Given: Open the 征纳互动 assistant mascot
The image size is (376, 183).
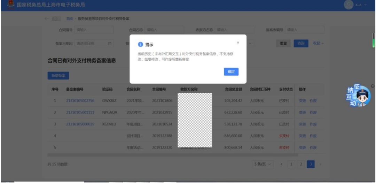Looking at the screenshot, I should [x=359, y=96].
